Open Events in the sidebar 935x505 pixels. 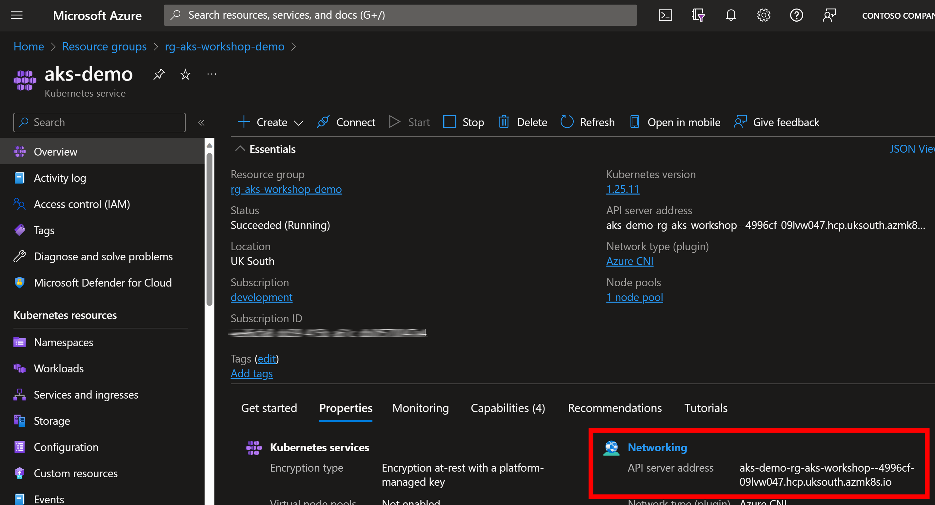102,498
